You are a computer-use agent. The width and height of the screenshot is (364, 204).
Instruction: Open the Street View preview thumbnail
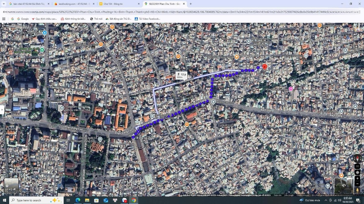click(x=343, y=186)
